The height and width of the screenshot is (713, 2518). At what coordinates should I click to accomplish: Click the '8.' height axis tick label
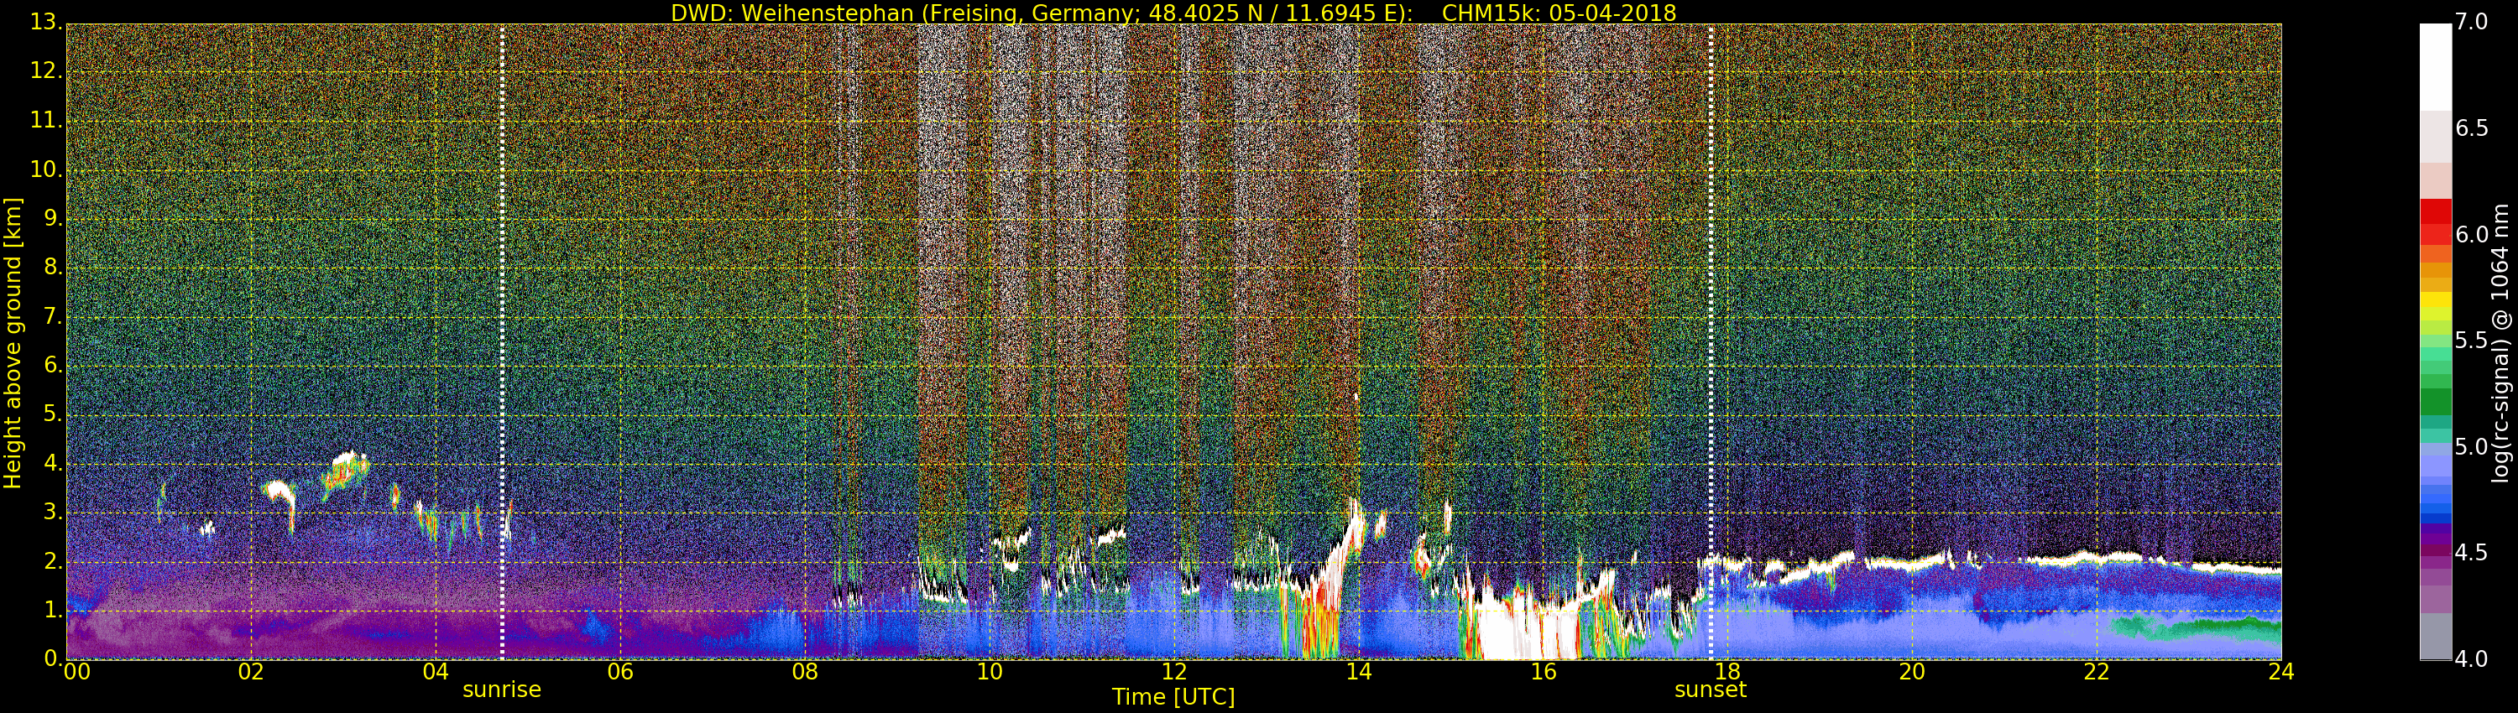click(x=53, y=268)
